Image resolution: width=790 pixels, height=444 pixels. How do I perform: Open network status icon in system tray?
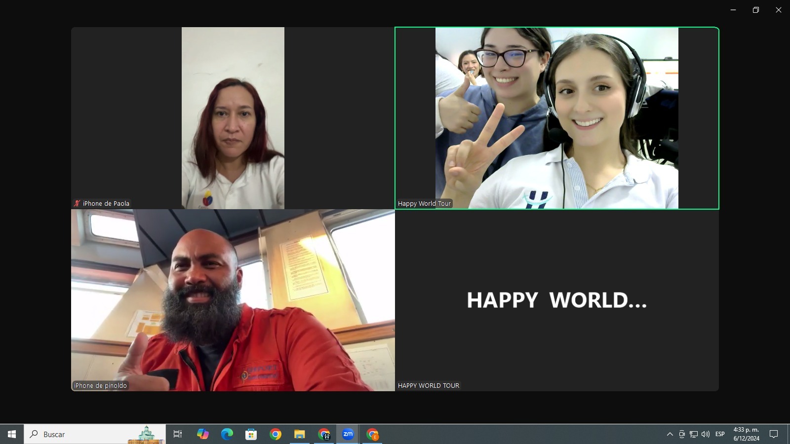click(694, 434)
